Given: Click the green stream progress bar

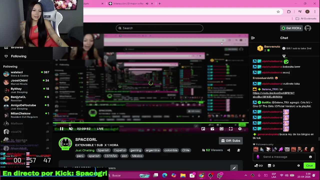Looking at the screenshot, I should [150, 123].
